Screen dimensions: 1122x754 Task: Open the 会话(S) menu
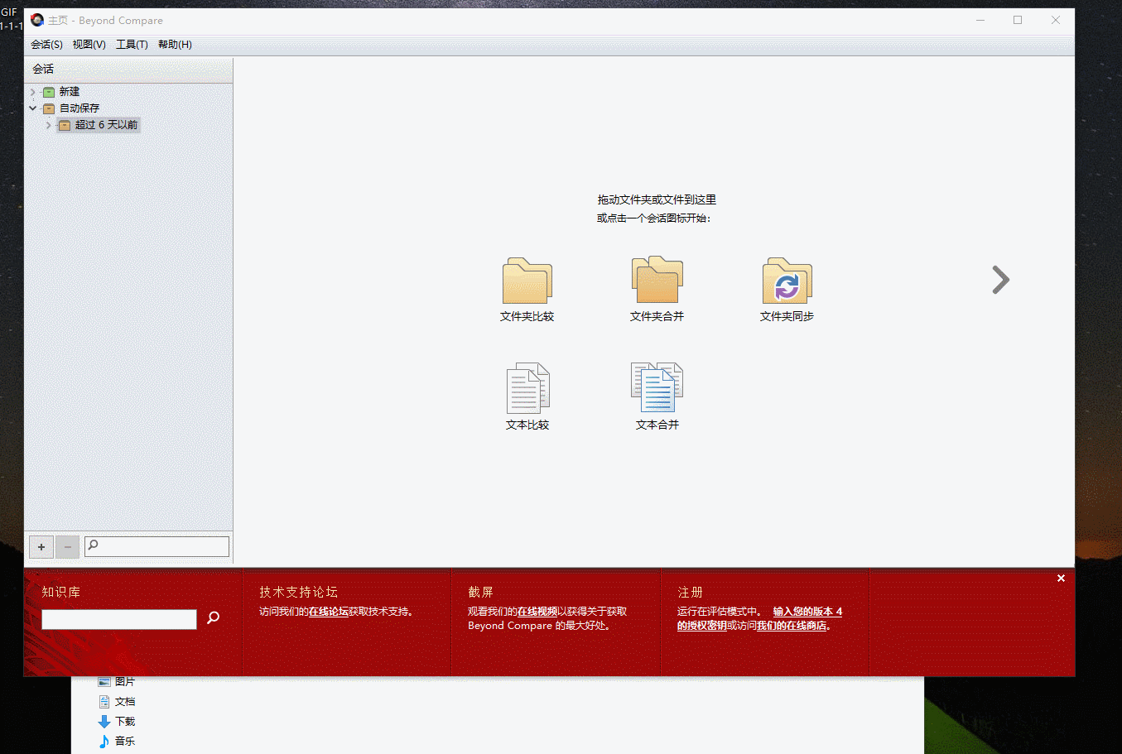(46, 45)
